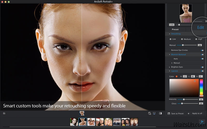The image size is (207, 129).
Task: Switch to the Preset tab
Action: [175, 29]
